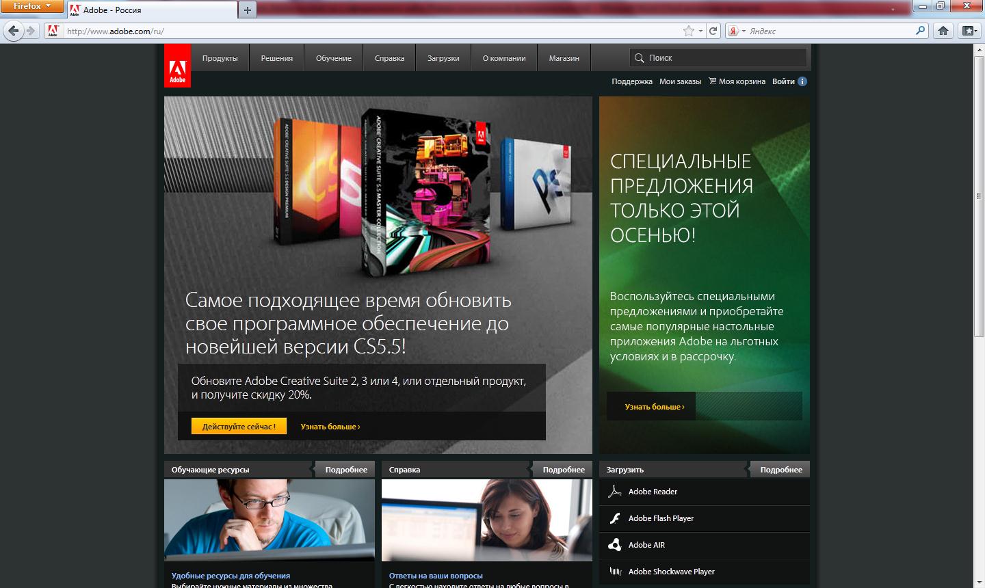Click Подробнее next to Загрузить section

pos(781,470)
